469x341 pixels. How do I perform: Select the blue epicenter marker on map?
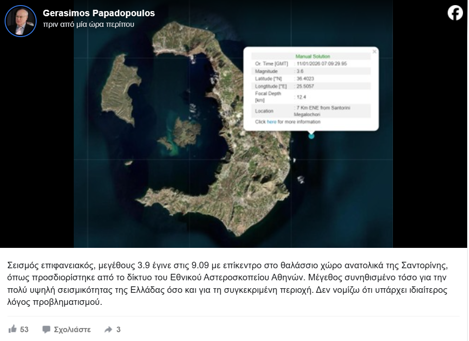coord(311,136)
